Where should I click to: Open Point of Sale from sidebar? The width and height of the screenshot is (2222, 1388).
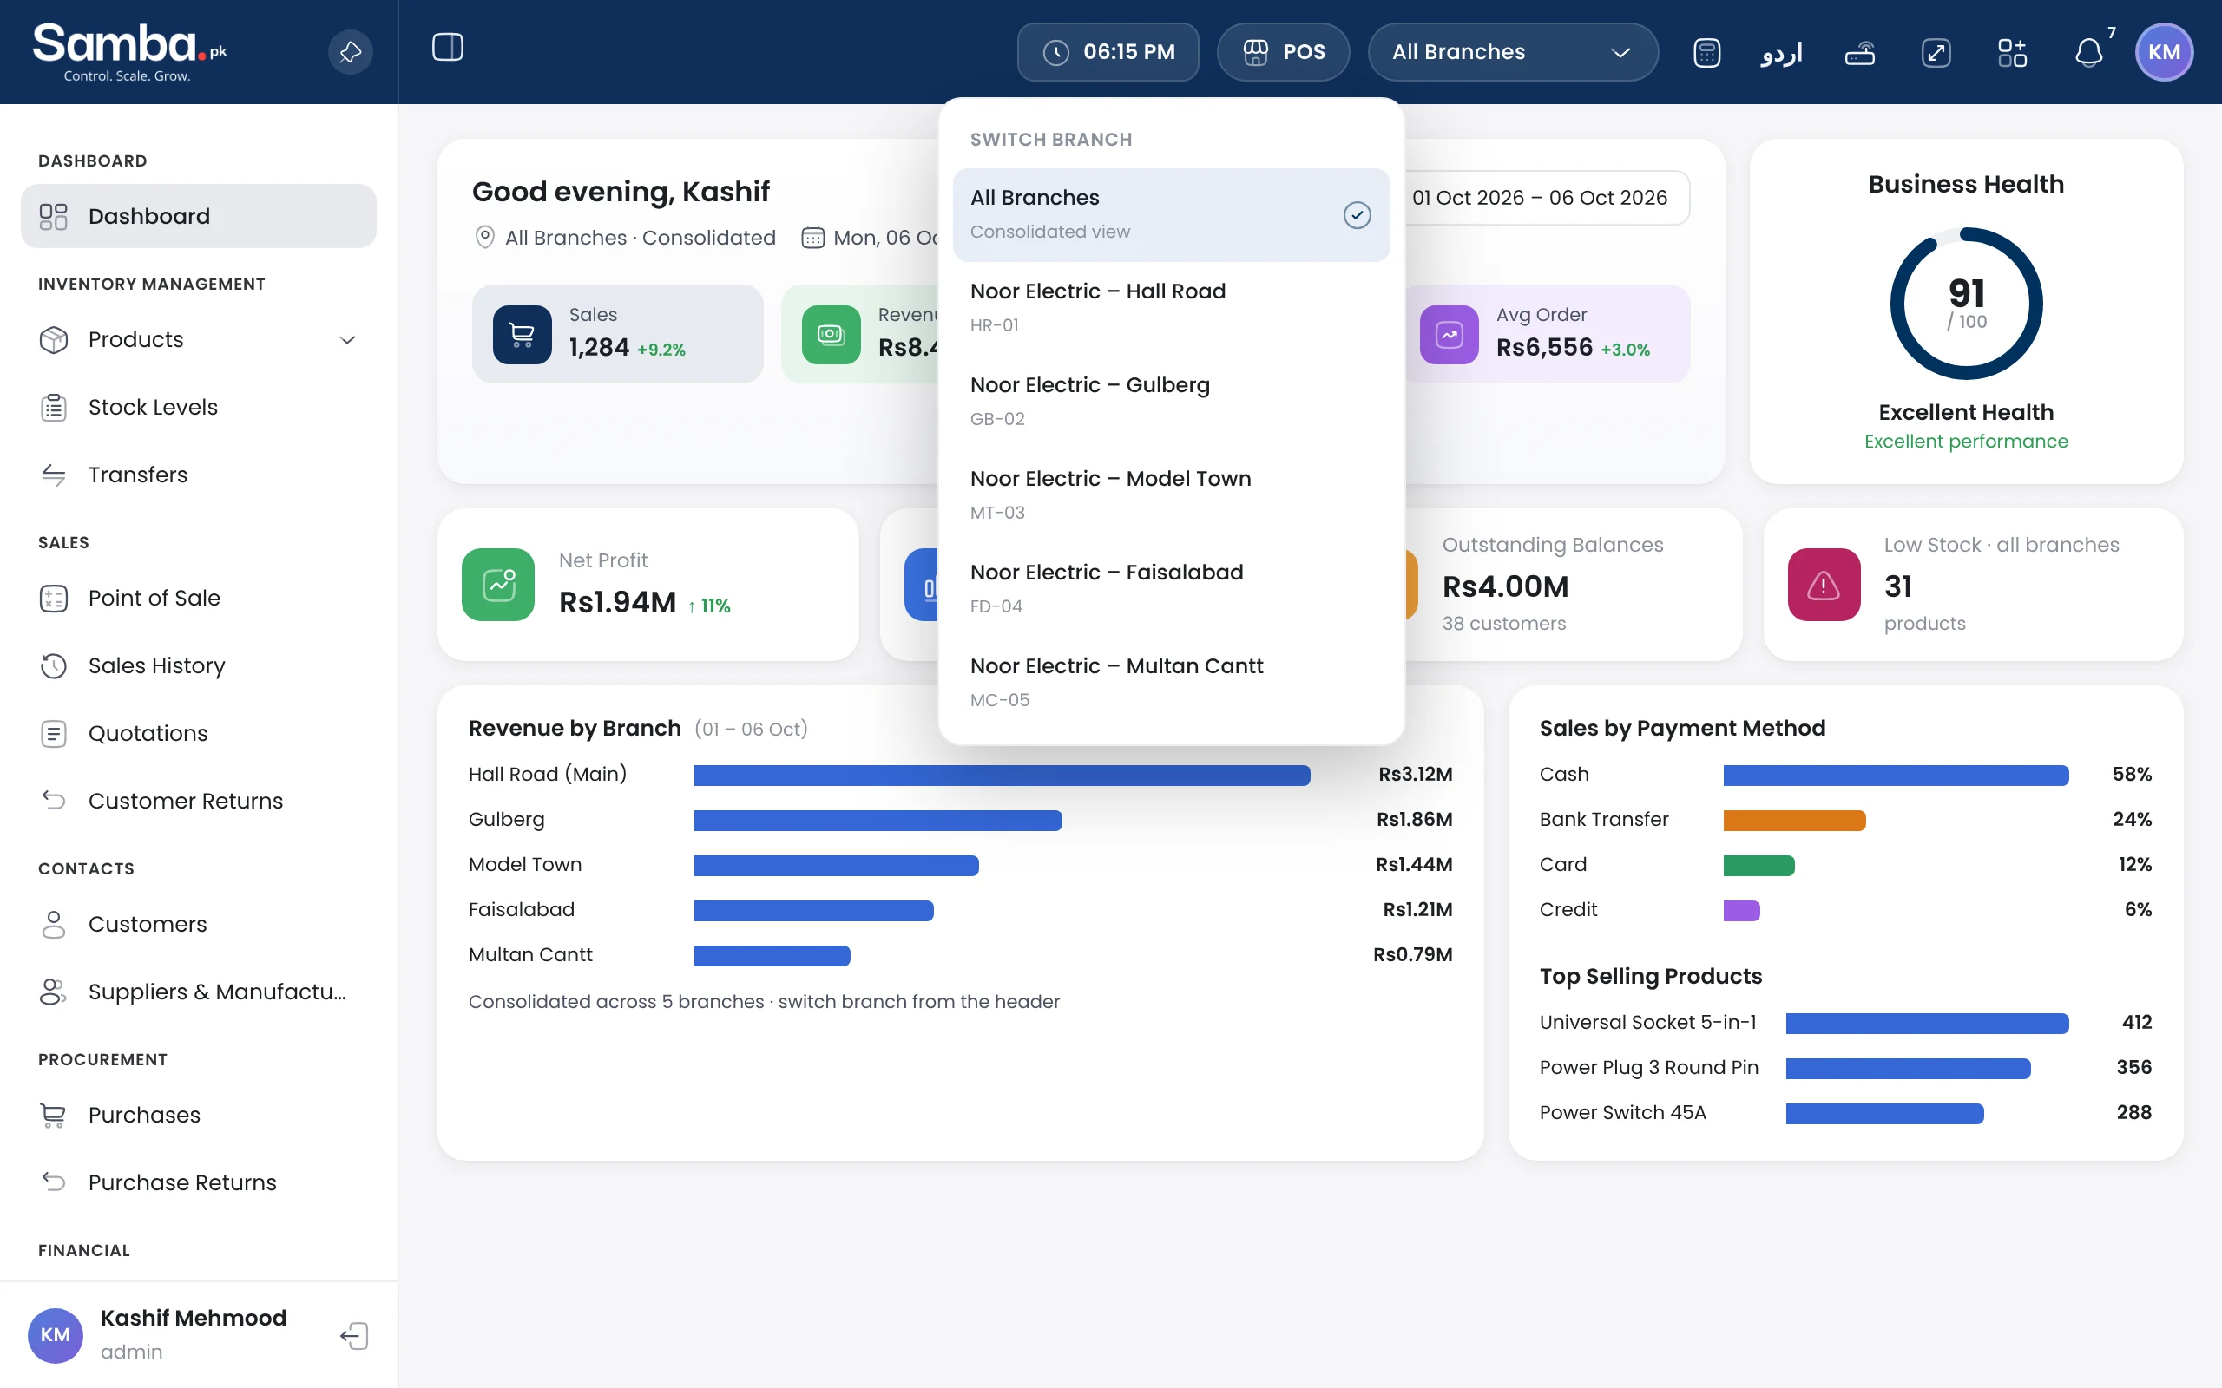[x=198, y=598]
